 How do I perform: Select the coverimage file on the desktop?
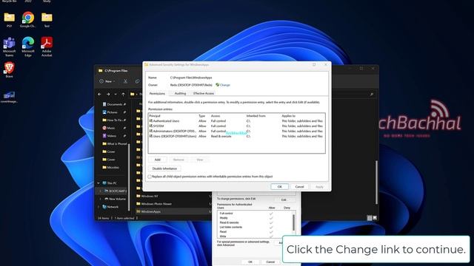click(x=9, y=97)
